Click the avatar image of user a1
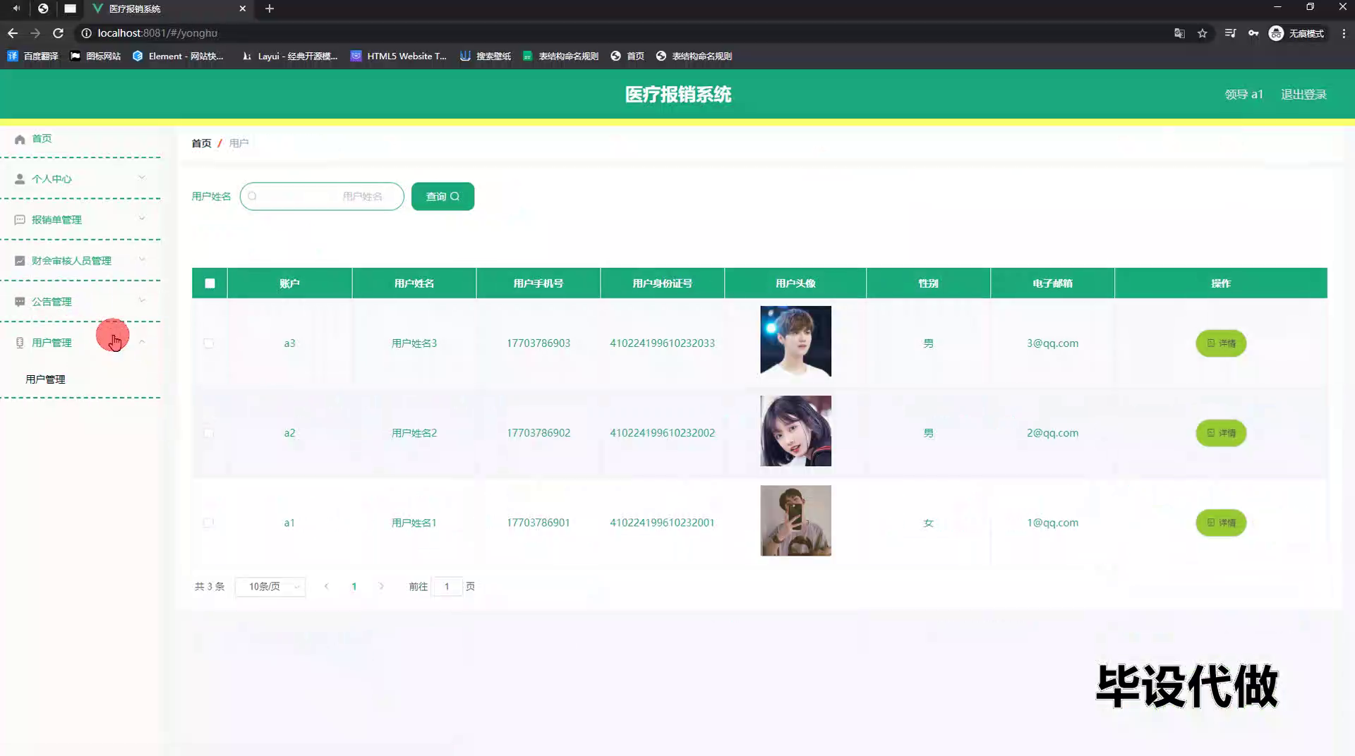The height and width of the screenshot is (756, 1355). coord(795,520)
